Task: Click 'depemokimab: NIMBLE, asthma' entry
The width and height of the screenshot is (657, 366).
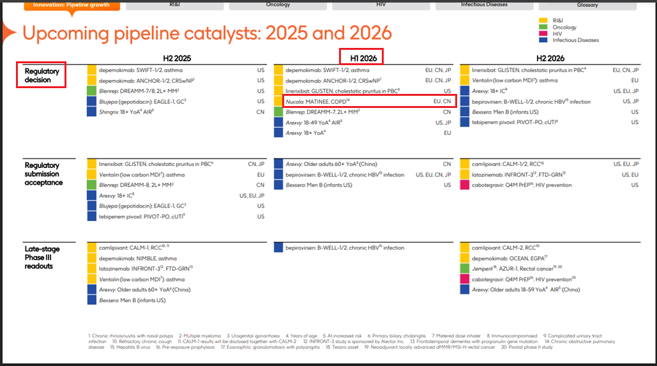Action: (138, 258)
